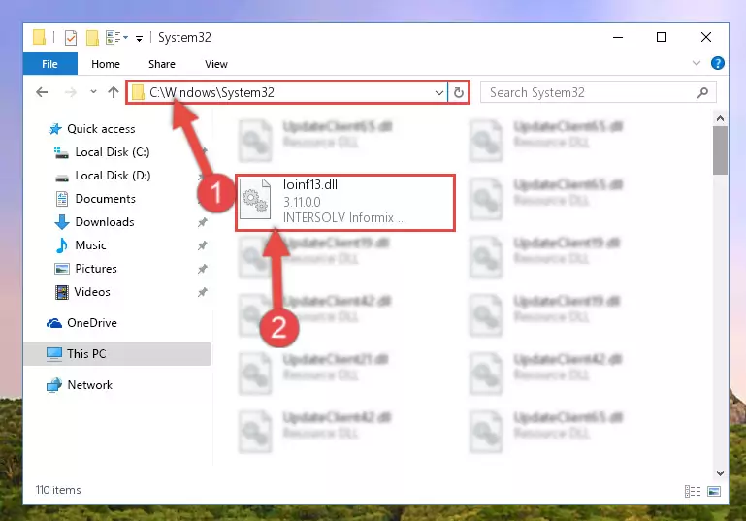Click the Quick access star icon
746x521 pixels.
coord(55,129)
